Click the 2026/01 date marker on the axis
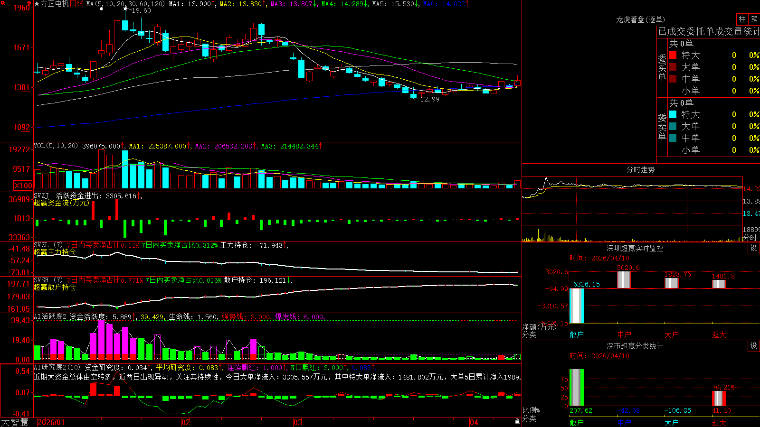760x427 pixels. 51,422
